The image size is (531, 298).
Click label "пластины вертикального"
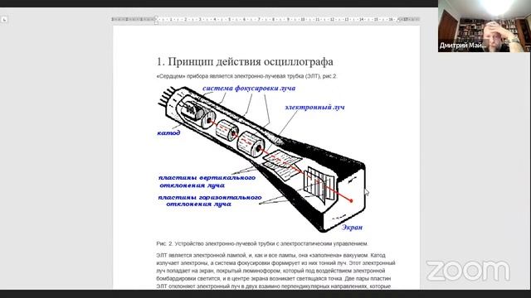(x=207, y=178)
